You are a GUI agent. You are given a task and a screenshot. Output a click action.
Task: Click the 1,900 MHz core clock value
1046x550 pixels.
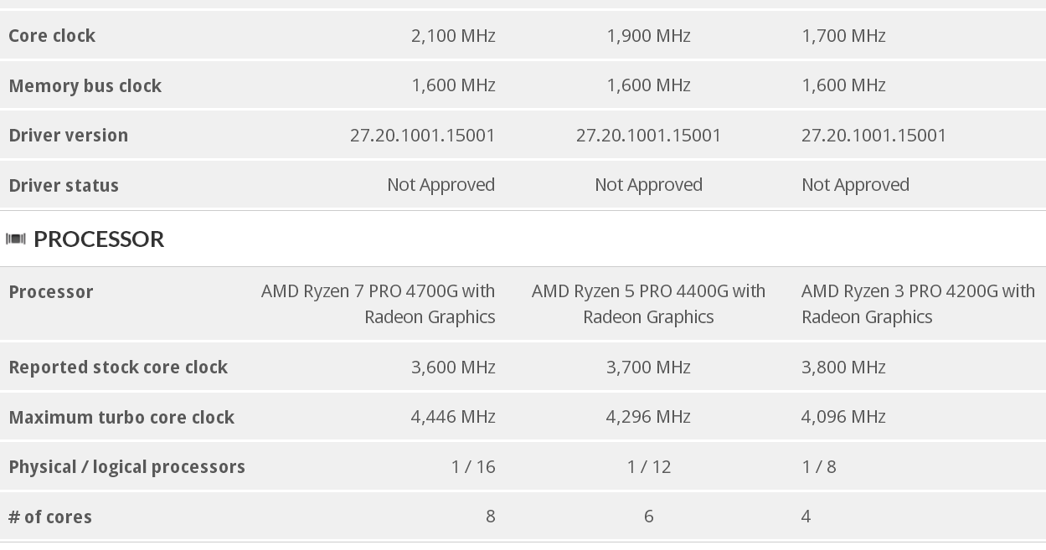tap(648, 35)
